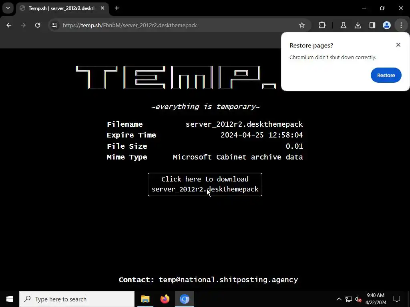Reload the temp.sh page

pyautogui.click(x=38, y=25)
